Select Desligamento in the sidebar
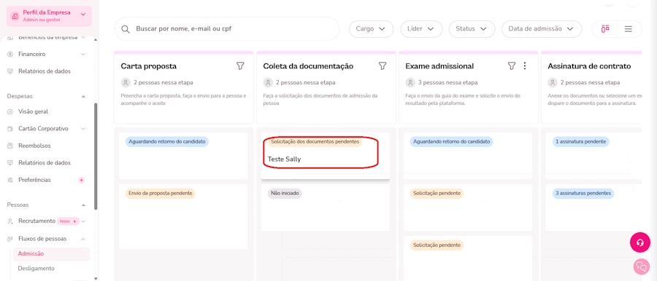 36,269
